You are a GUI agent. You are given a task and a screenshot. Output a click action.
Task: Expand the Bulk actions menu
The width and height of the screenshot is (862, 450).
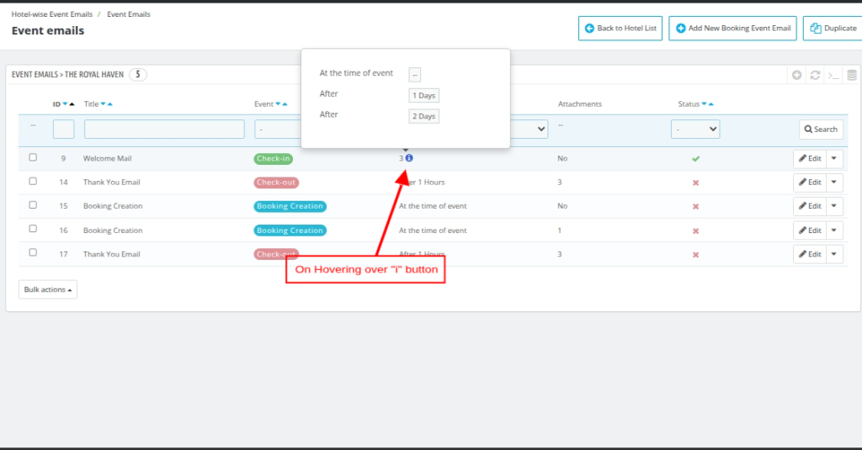point(48,289)
